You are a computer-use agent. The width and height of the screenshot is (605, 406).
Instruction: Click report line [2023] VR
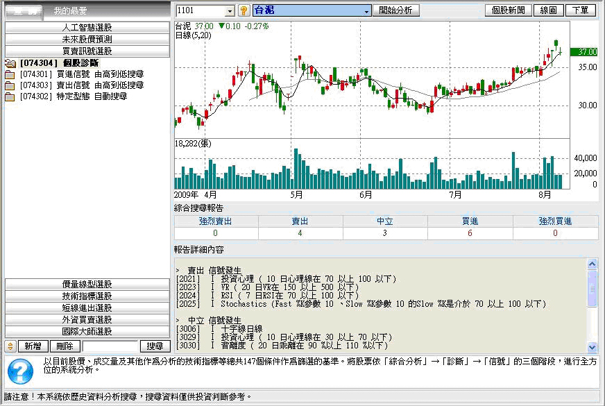pyautogui.click(x=267, y=287)
